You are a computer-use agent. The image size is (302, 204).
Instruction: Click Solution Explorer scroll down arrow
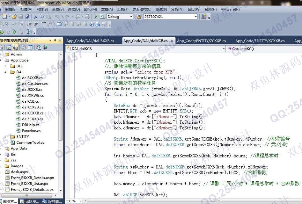click(61, 191)
